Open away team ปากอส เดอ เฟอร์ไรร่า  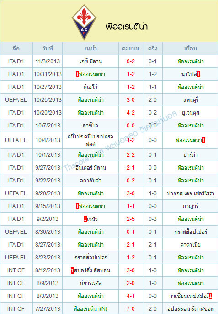(191, 193)
